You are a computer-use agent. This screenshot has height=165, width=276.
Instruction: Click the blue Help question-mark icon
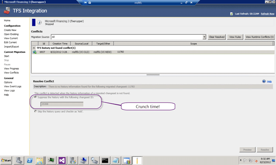click(x=264, y=81)
